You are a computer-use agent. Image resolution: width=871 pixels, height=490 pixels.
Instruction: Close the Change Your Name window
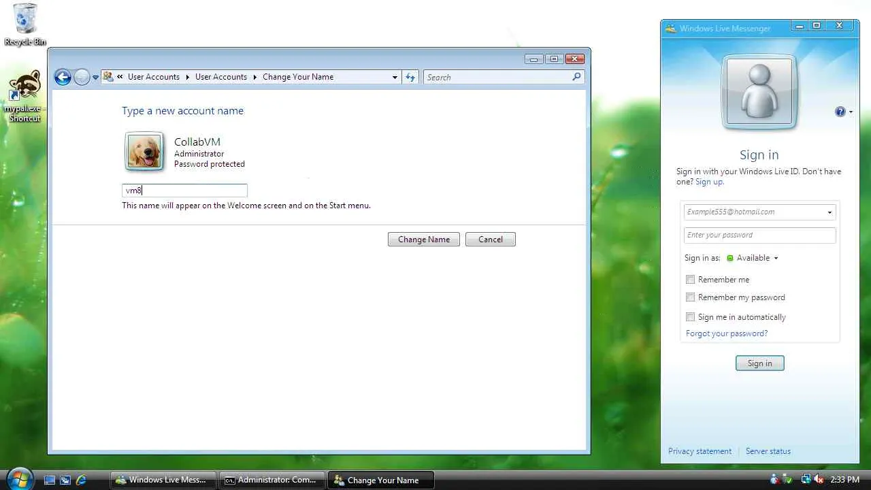coord(575,59)
